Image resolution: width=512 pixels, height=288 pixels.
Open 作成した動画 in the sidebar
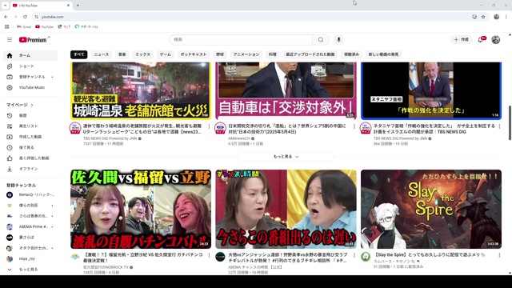point(30,137)
